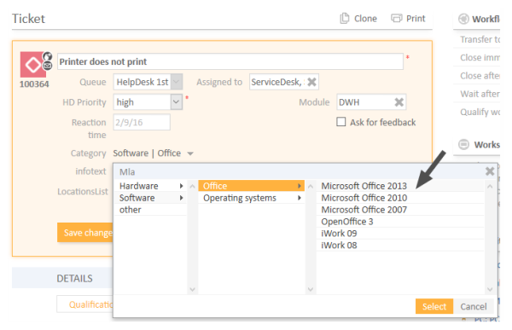
Task: Click the Workspace panel bubble icon
Action: click(463, 144)
